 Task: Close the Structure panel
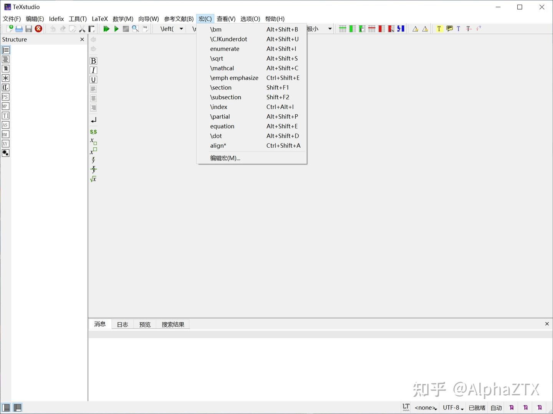point(82,39)
